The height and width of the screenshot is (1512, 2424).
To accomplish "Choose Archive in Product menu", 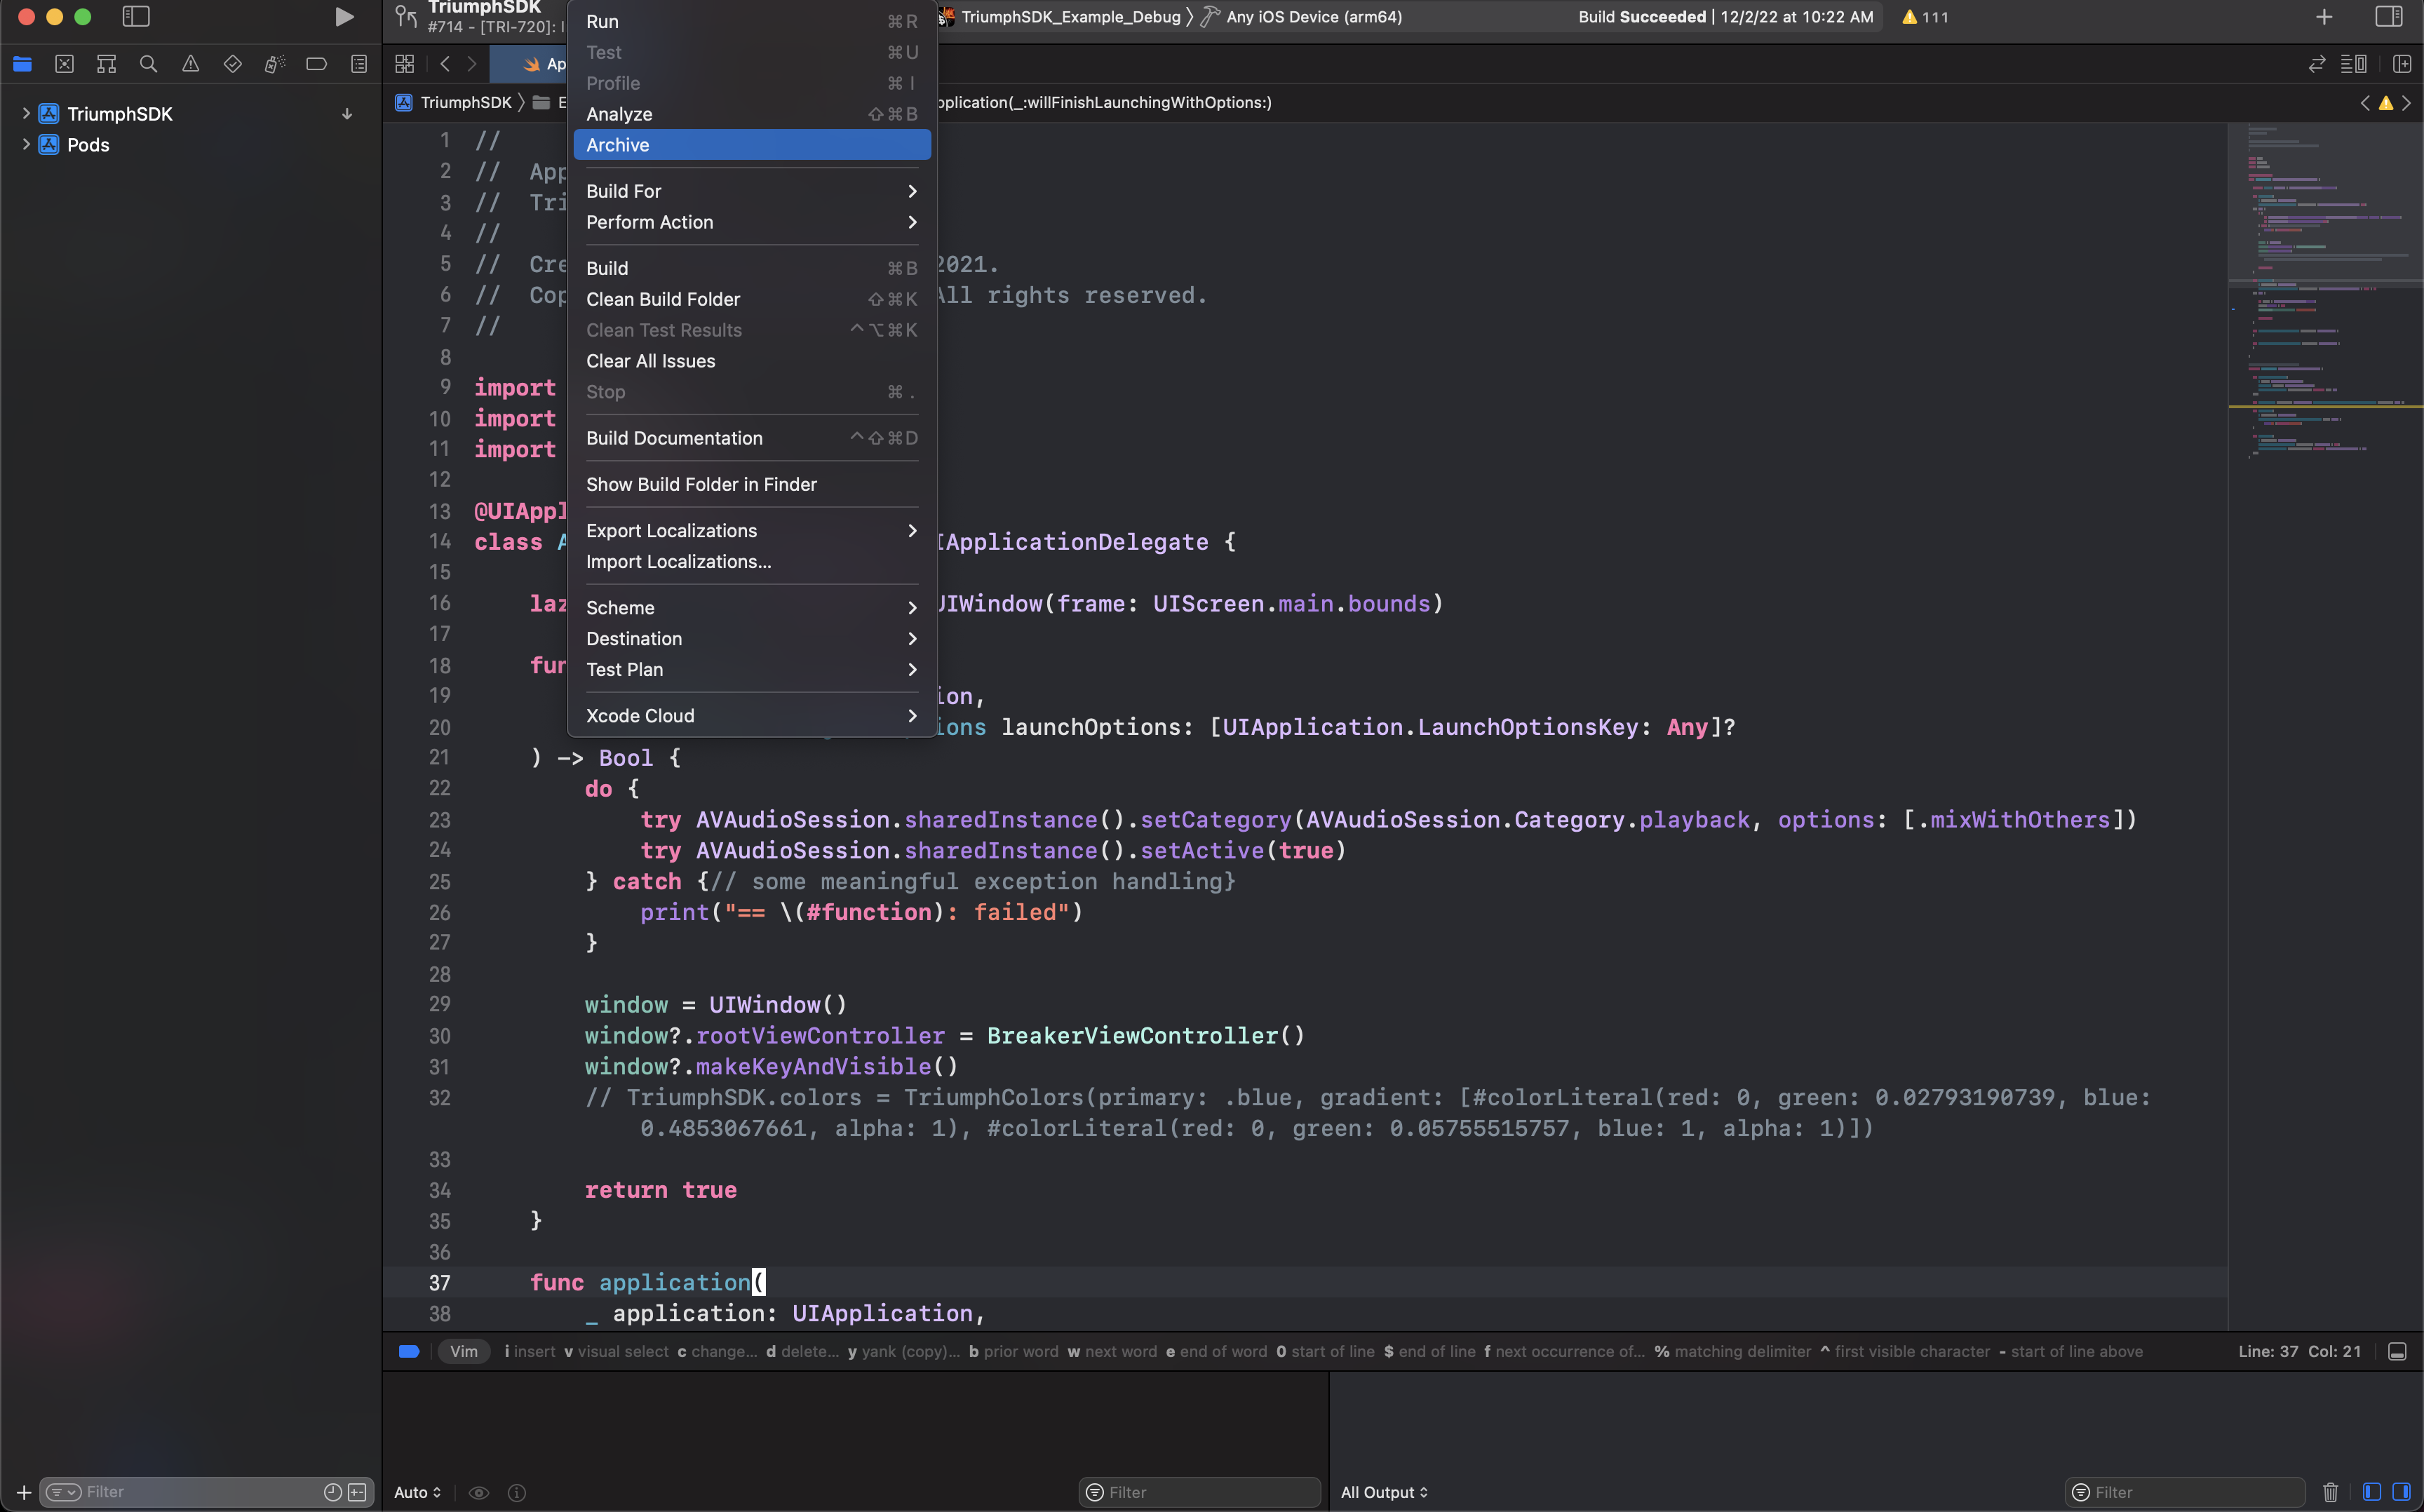I will coord(752,145).
